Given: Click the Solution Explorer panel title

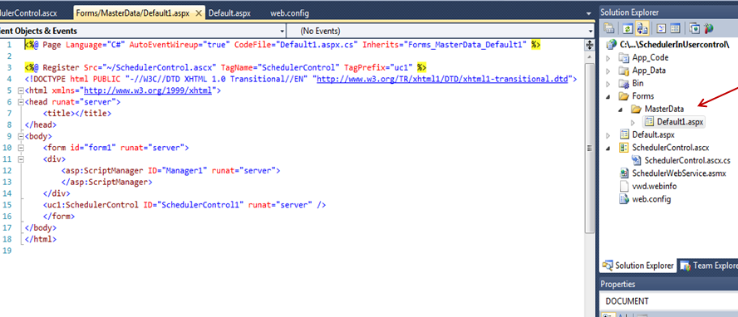Looking at the screenshot, I should click(629, 12).
